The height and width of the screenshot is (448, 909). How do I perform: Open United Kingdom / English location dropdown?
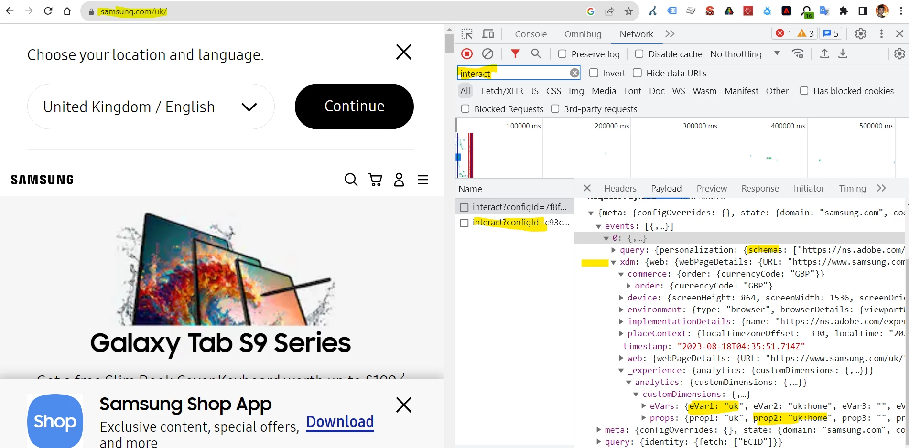tap(151, 107)
